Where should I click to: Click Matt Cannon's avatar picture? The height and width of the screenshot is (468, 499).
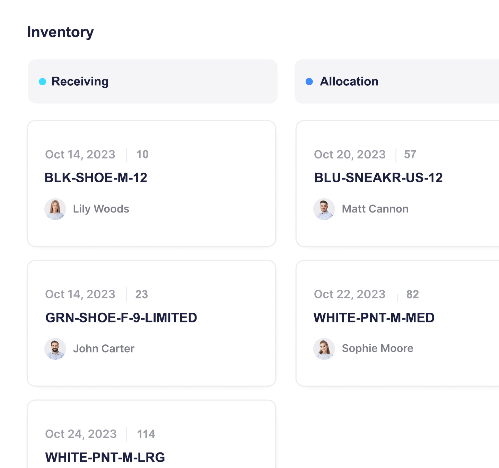(324, 209)
